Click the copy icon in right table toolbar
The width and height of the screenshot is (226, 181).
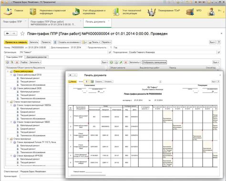tap(116, 62)
